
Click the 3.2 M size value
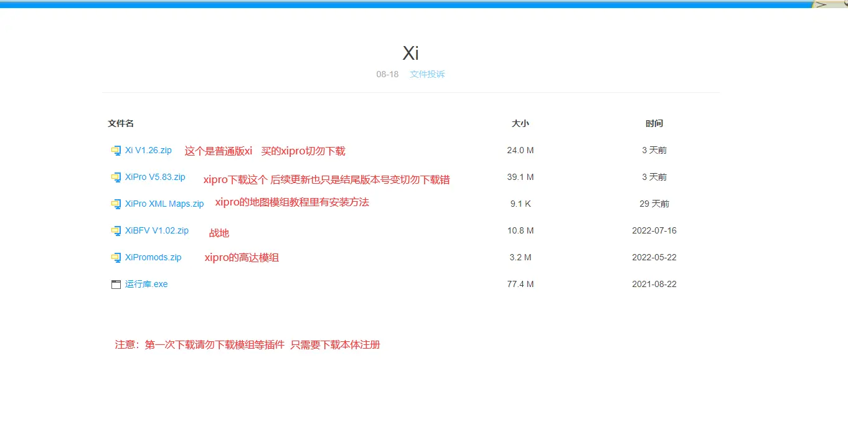(521, 257)
